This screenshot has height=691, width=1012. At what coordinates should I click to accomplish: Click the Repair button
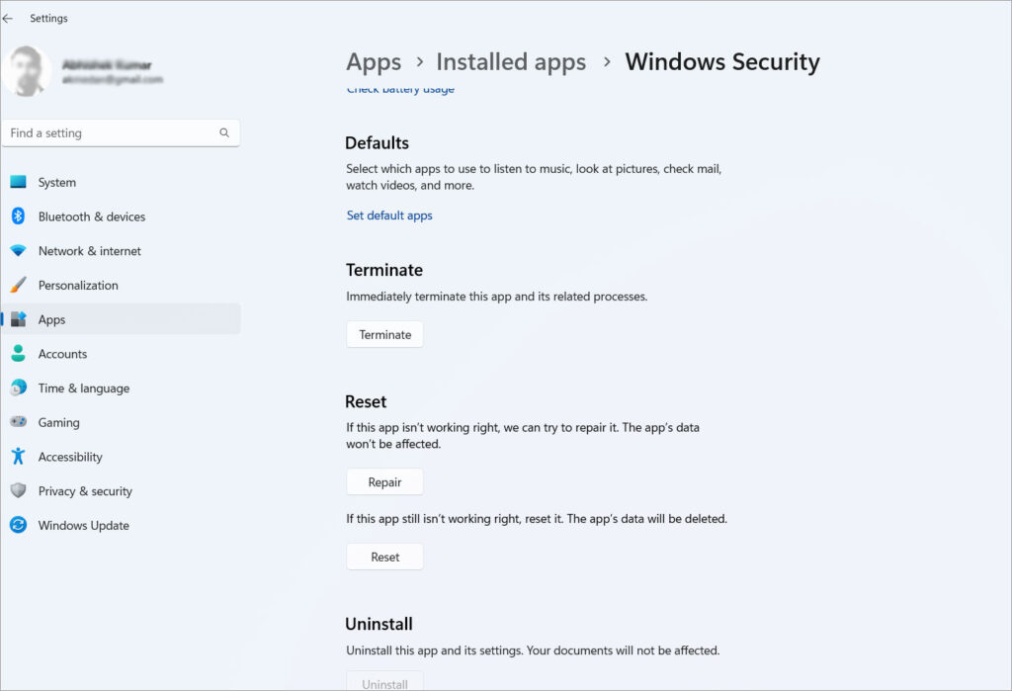[384, 482]
